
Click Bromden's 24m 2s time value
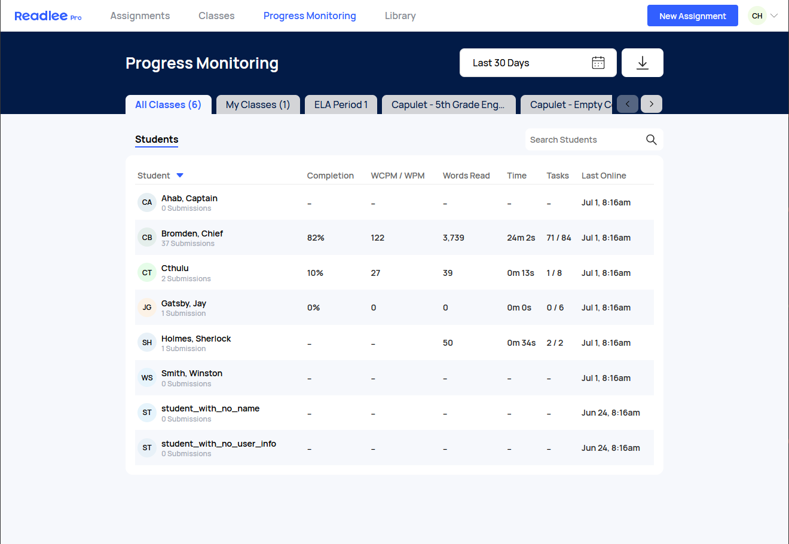pos(521,238)
